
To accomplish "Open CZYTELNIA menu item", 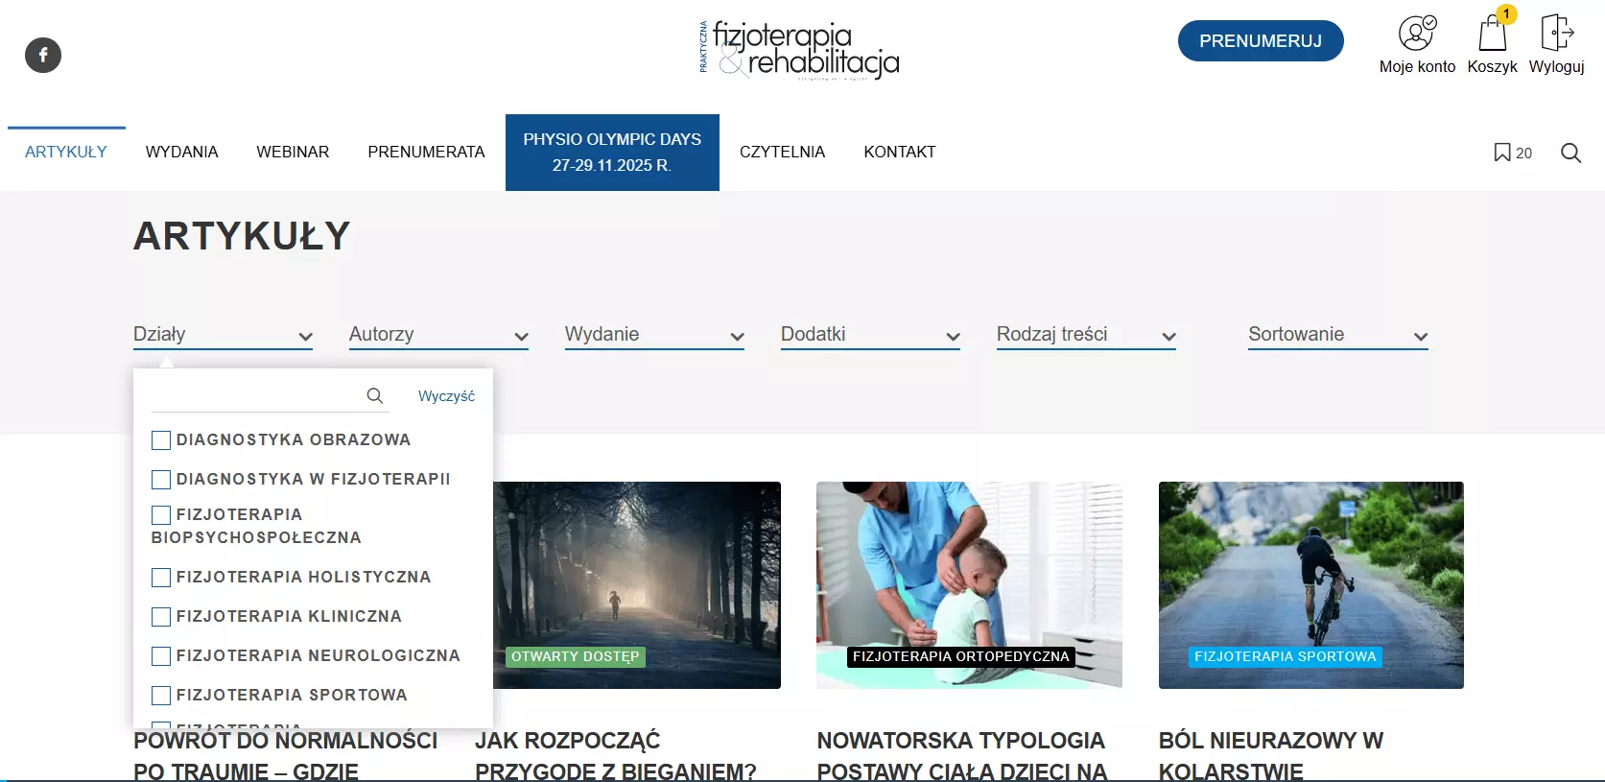I will pos(782,152).
